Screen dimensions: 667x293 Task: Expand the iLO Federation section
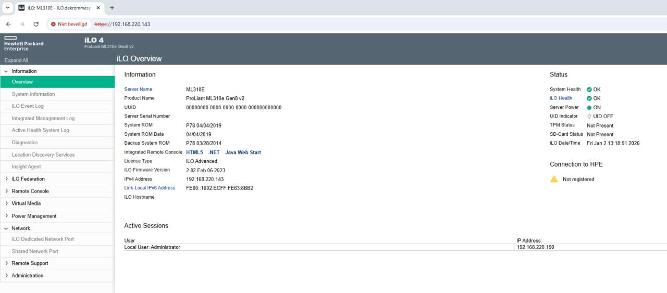point(6,179)
